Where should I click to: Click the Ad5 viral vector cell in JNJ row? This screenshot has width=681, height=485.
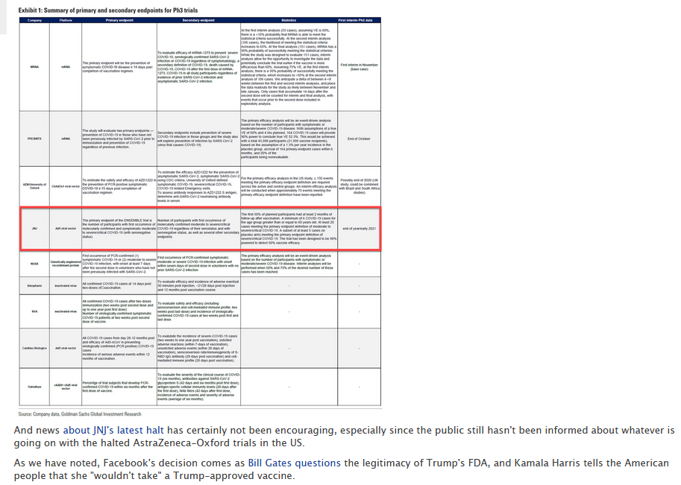point(66,228)
